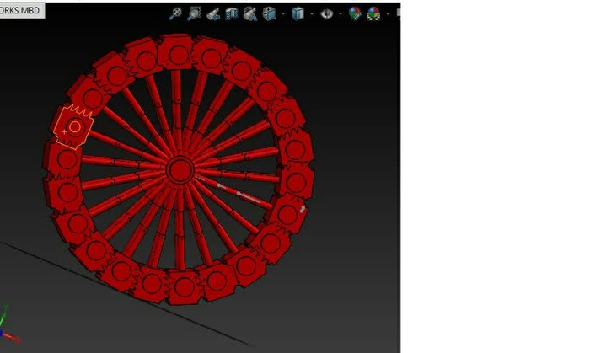Image resolution: width=590 pixels, height=353 pixels.
Task: Click the View Orientation cube icon
Action: (x=271, y=13)
